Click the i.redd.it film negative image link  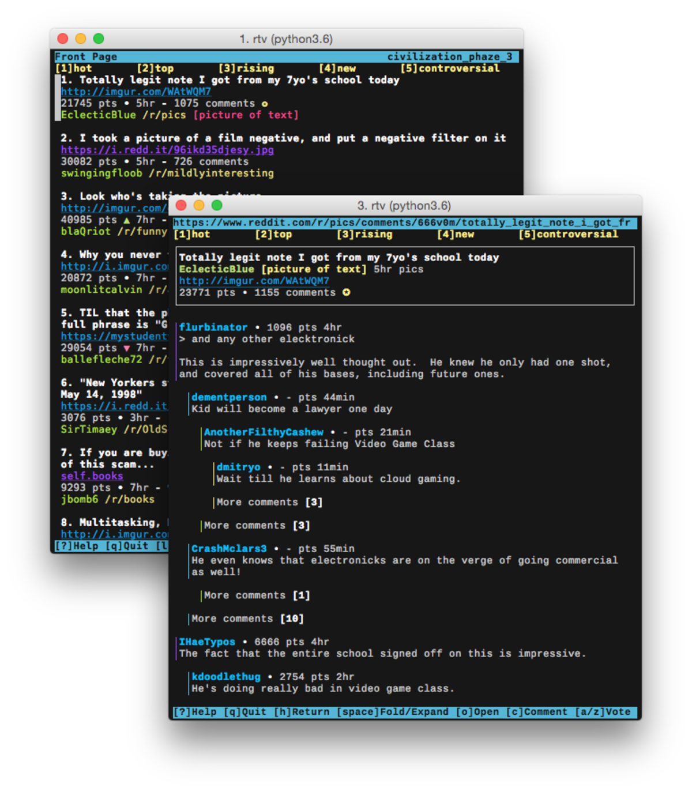tap(167, 150)
